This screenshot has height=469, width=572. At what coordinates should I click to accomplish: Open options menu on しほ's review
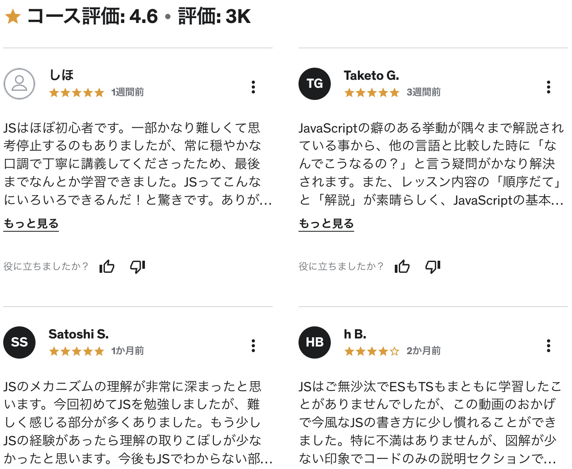[253, 87]
